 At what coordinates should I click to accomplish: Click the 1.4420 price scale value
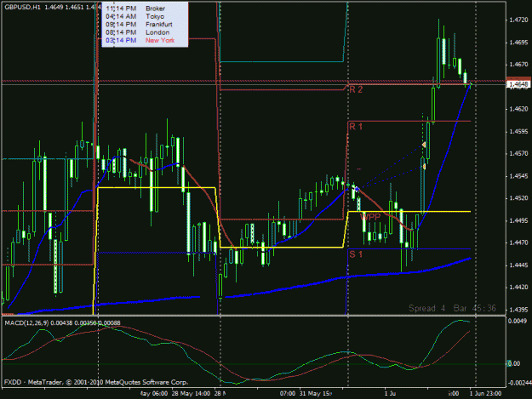coord(518,288)
